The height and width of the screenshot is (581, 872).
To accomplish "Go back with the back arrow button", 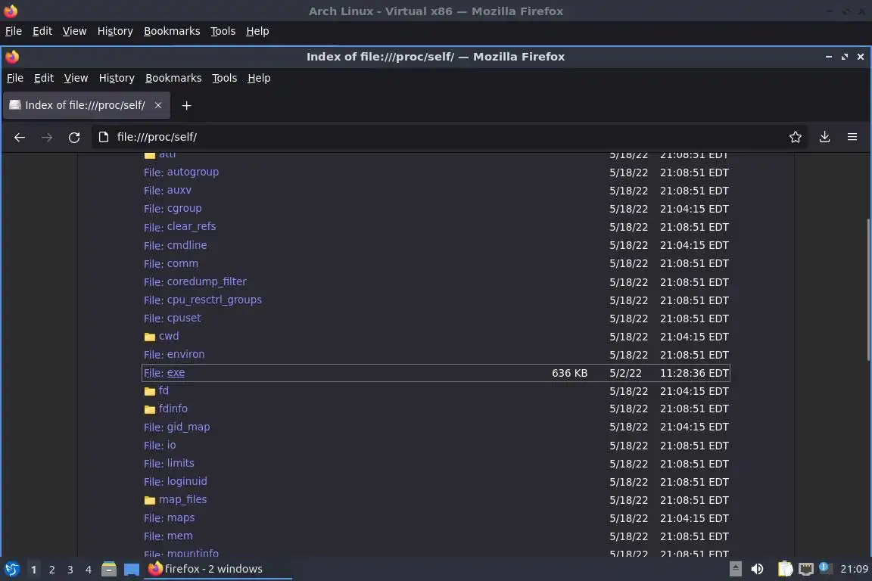I will (20, 138).
